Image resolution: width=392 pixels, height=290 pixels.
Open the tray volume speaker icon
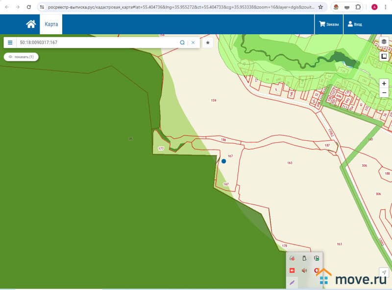[304, 270]
